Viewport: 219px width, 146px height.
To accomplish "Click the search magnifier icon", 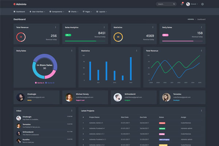I will coord(174,4).
